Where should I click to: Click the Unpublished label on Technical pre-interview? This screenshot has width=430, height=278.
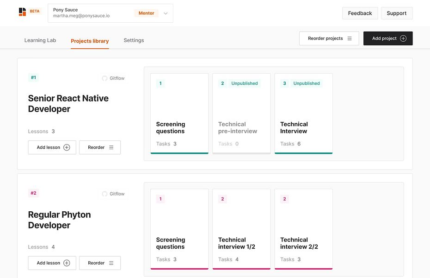(x=244, y=83)
